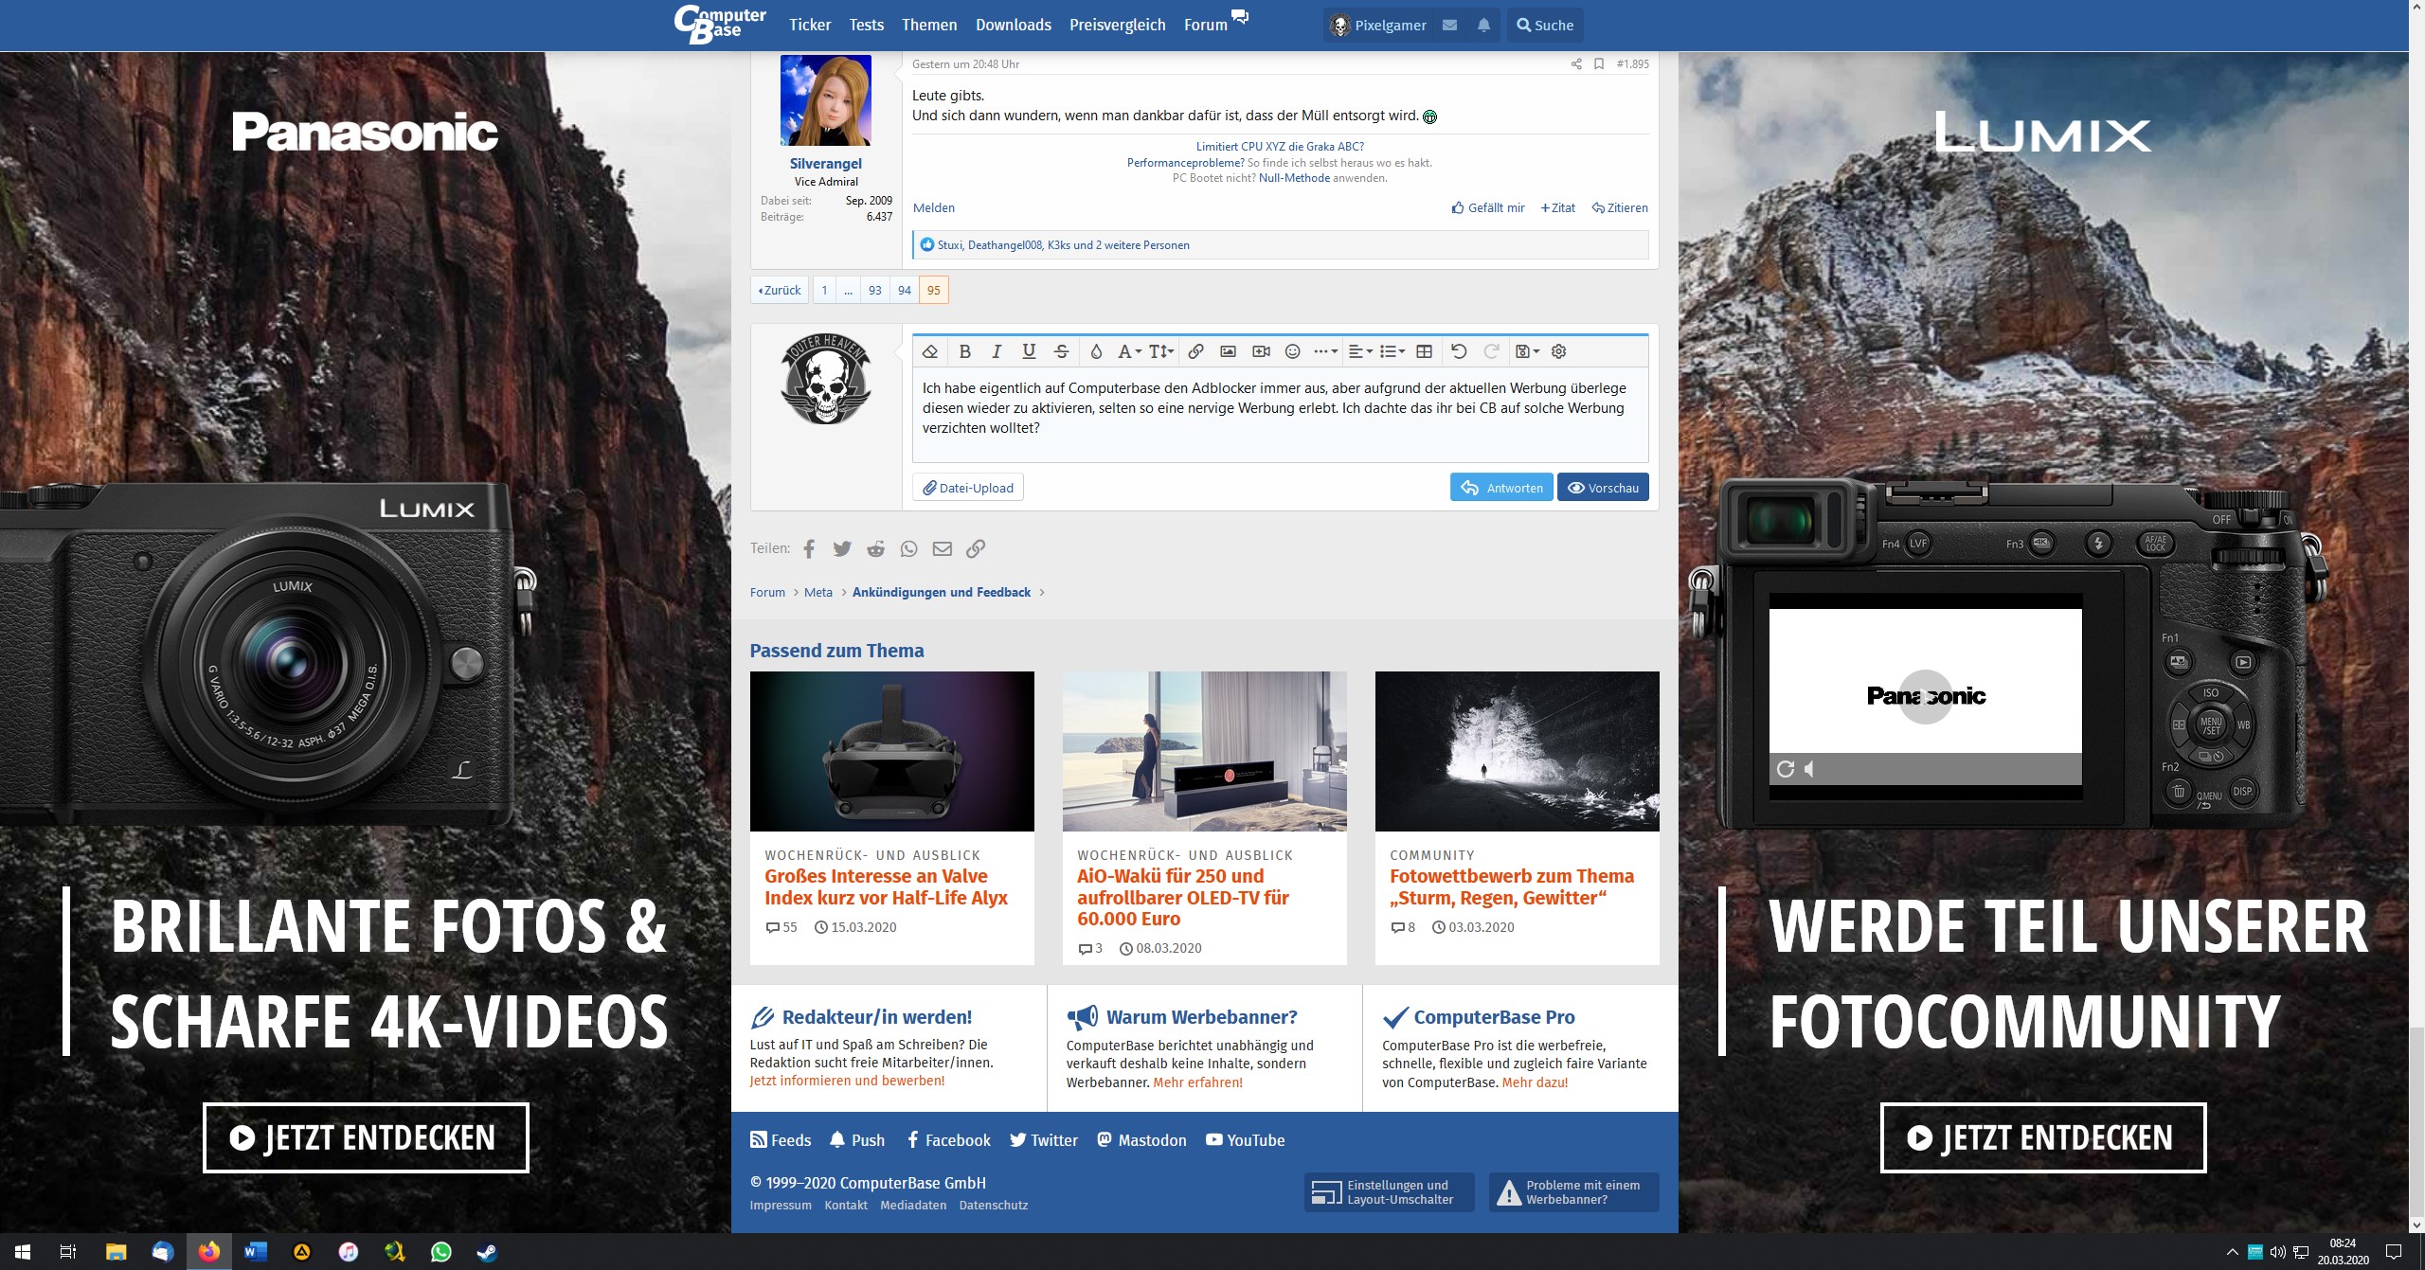Share thread via WhatsApp icon
The width and height of the screenshot is (2425, 1270).
(909, 548)
